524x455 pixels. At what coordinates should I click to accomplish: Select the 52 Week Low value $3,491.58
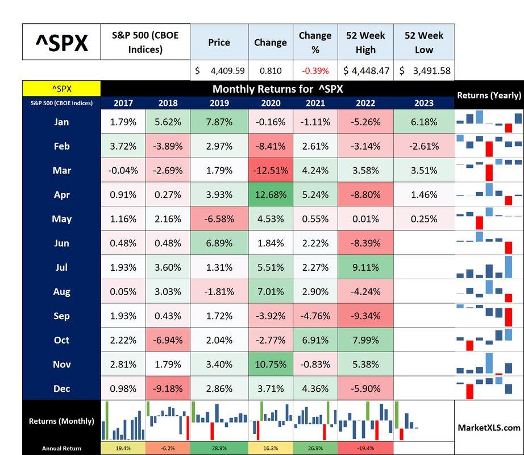coord(423,71)
